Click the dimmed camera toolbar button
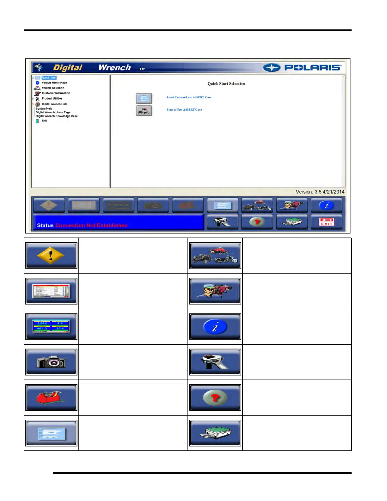Viewport: 387px width, 501px height. [x=153, y=205]
